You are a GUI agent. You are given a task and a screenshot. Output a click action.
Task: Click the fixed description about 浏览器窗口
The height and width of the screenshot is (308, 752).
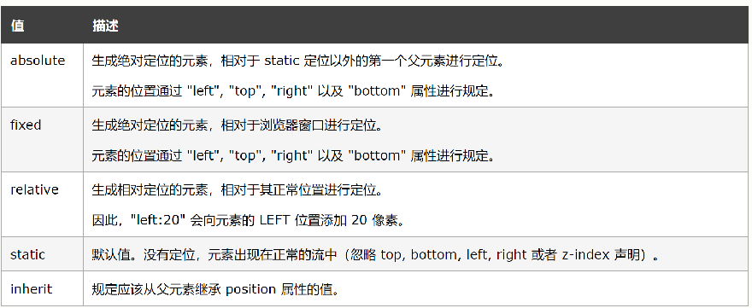point(237,126)
